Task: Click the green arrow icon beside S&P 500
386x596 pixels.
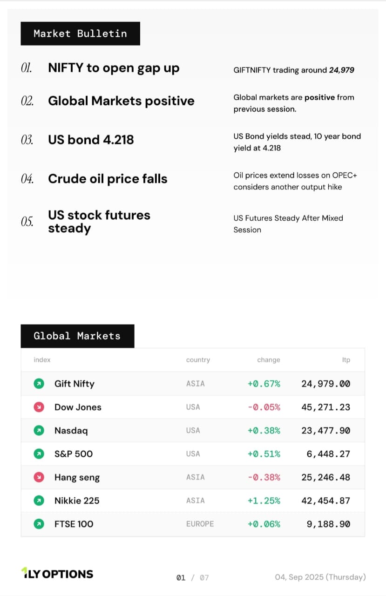Action: [x=39, y=454]
